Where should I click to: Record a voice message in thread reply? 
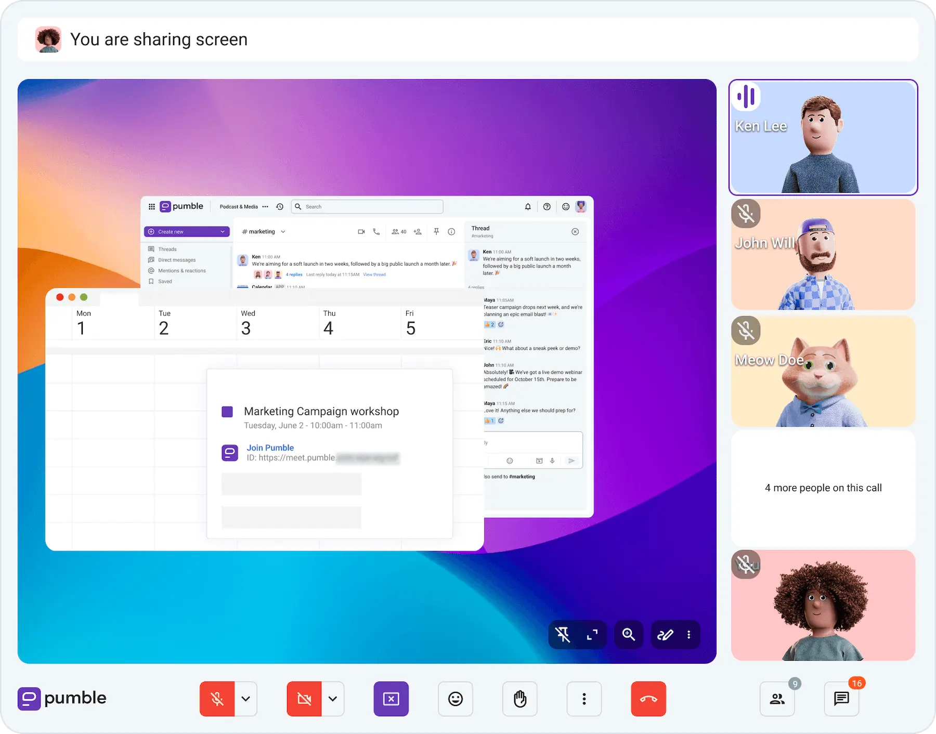tap(552, 461)
